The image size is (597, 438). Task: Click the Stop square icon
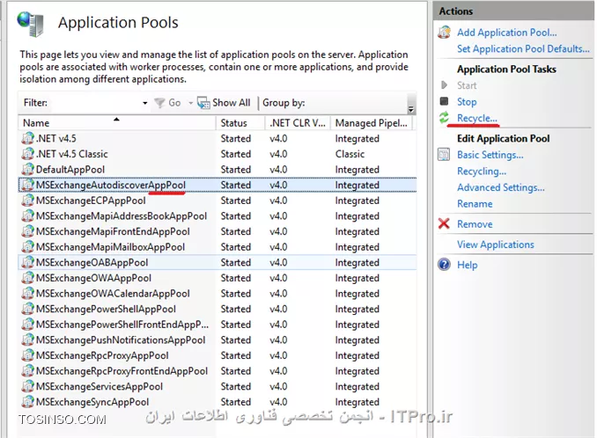[x=444, y=101]
